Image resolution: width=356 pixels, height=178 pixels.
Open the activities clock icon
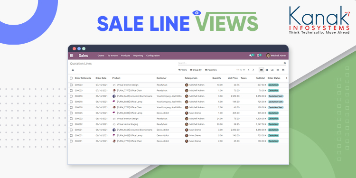[258, 56]
